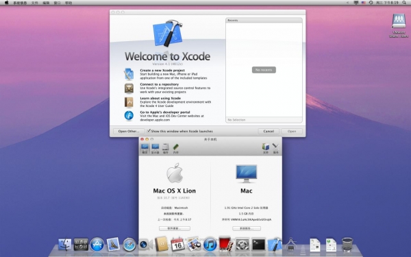
Task: Click the Connect to a repository icon
Action: [x=129, y=88]
